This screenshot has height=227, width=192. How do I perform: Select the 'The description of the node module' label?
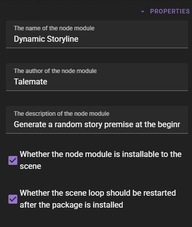pos(61,114)
